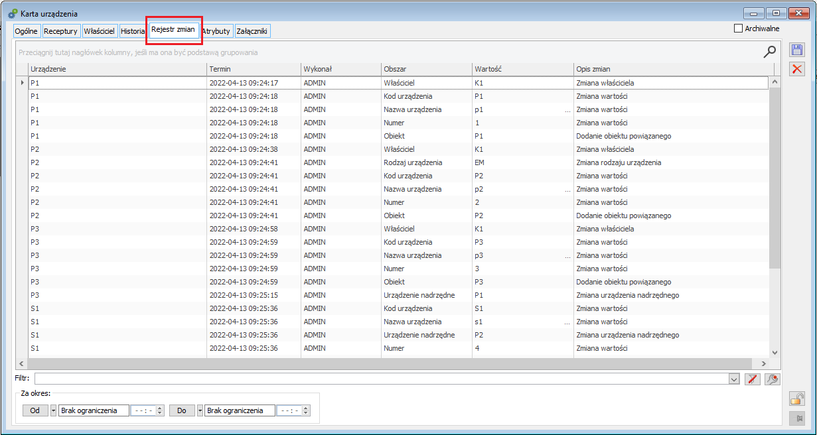This screenshot has width=817, height=435.
Task: Select timestamp 2022-04-13 09:24:58
Action: click(x=254, y=229)
